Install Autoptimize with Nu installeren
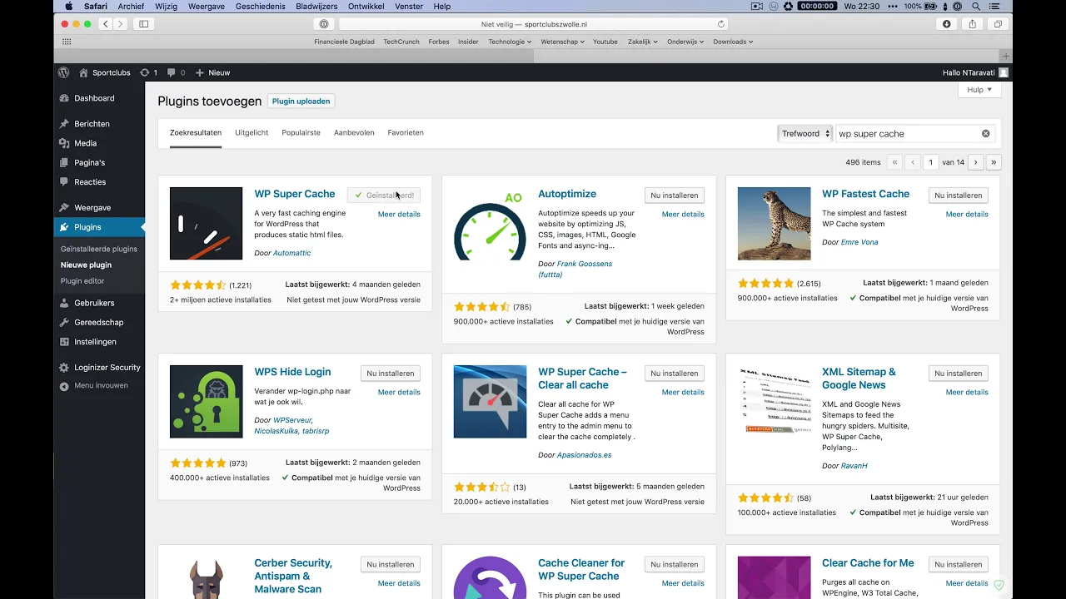This screenshot has width=1066, height=599. click(x=675, y=196)
